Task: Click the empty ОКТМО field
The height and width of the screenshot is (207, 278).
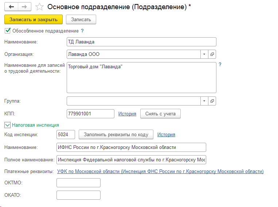Action: (x=78, y=183)
